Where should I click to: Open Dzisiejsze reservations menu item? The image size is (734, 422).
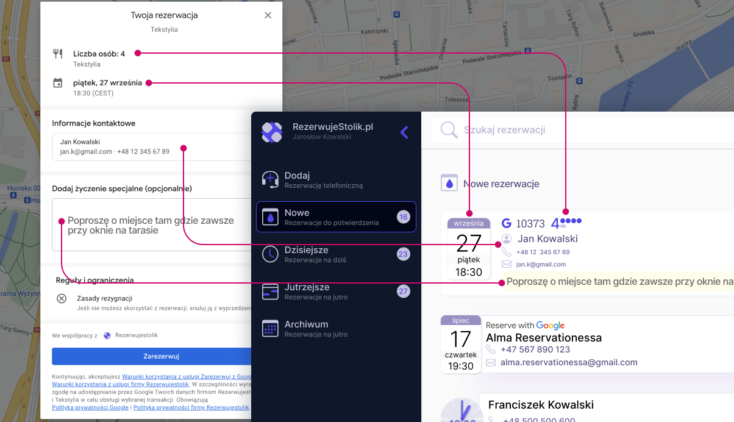pyautogui.click(x=336, y=254)
